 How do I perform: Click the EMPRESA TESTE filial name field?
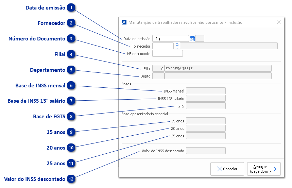coord(218,69)
